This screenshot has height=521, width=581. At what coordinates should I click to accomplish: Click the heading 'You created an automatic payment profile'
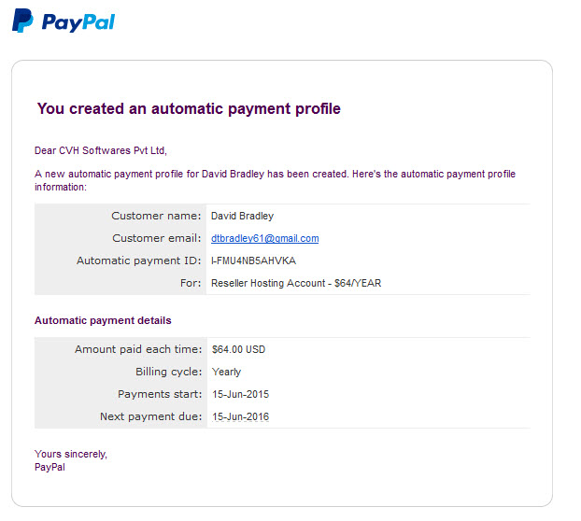(189, 109)
